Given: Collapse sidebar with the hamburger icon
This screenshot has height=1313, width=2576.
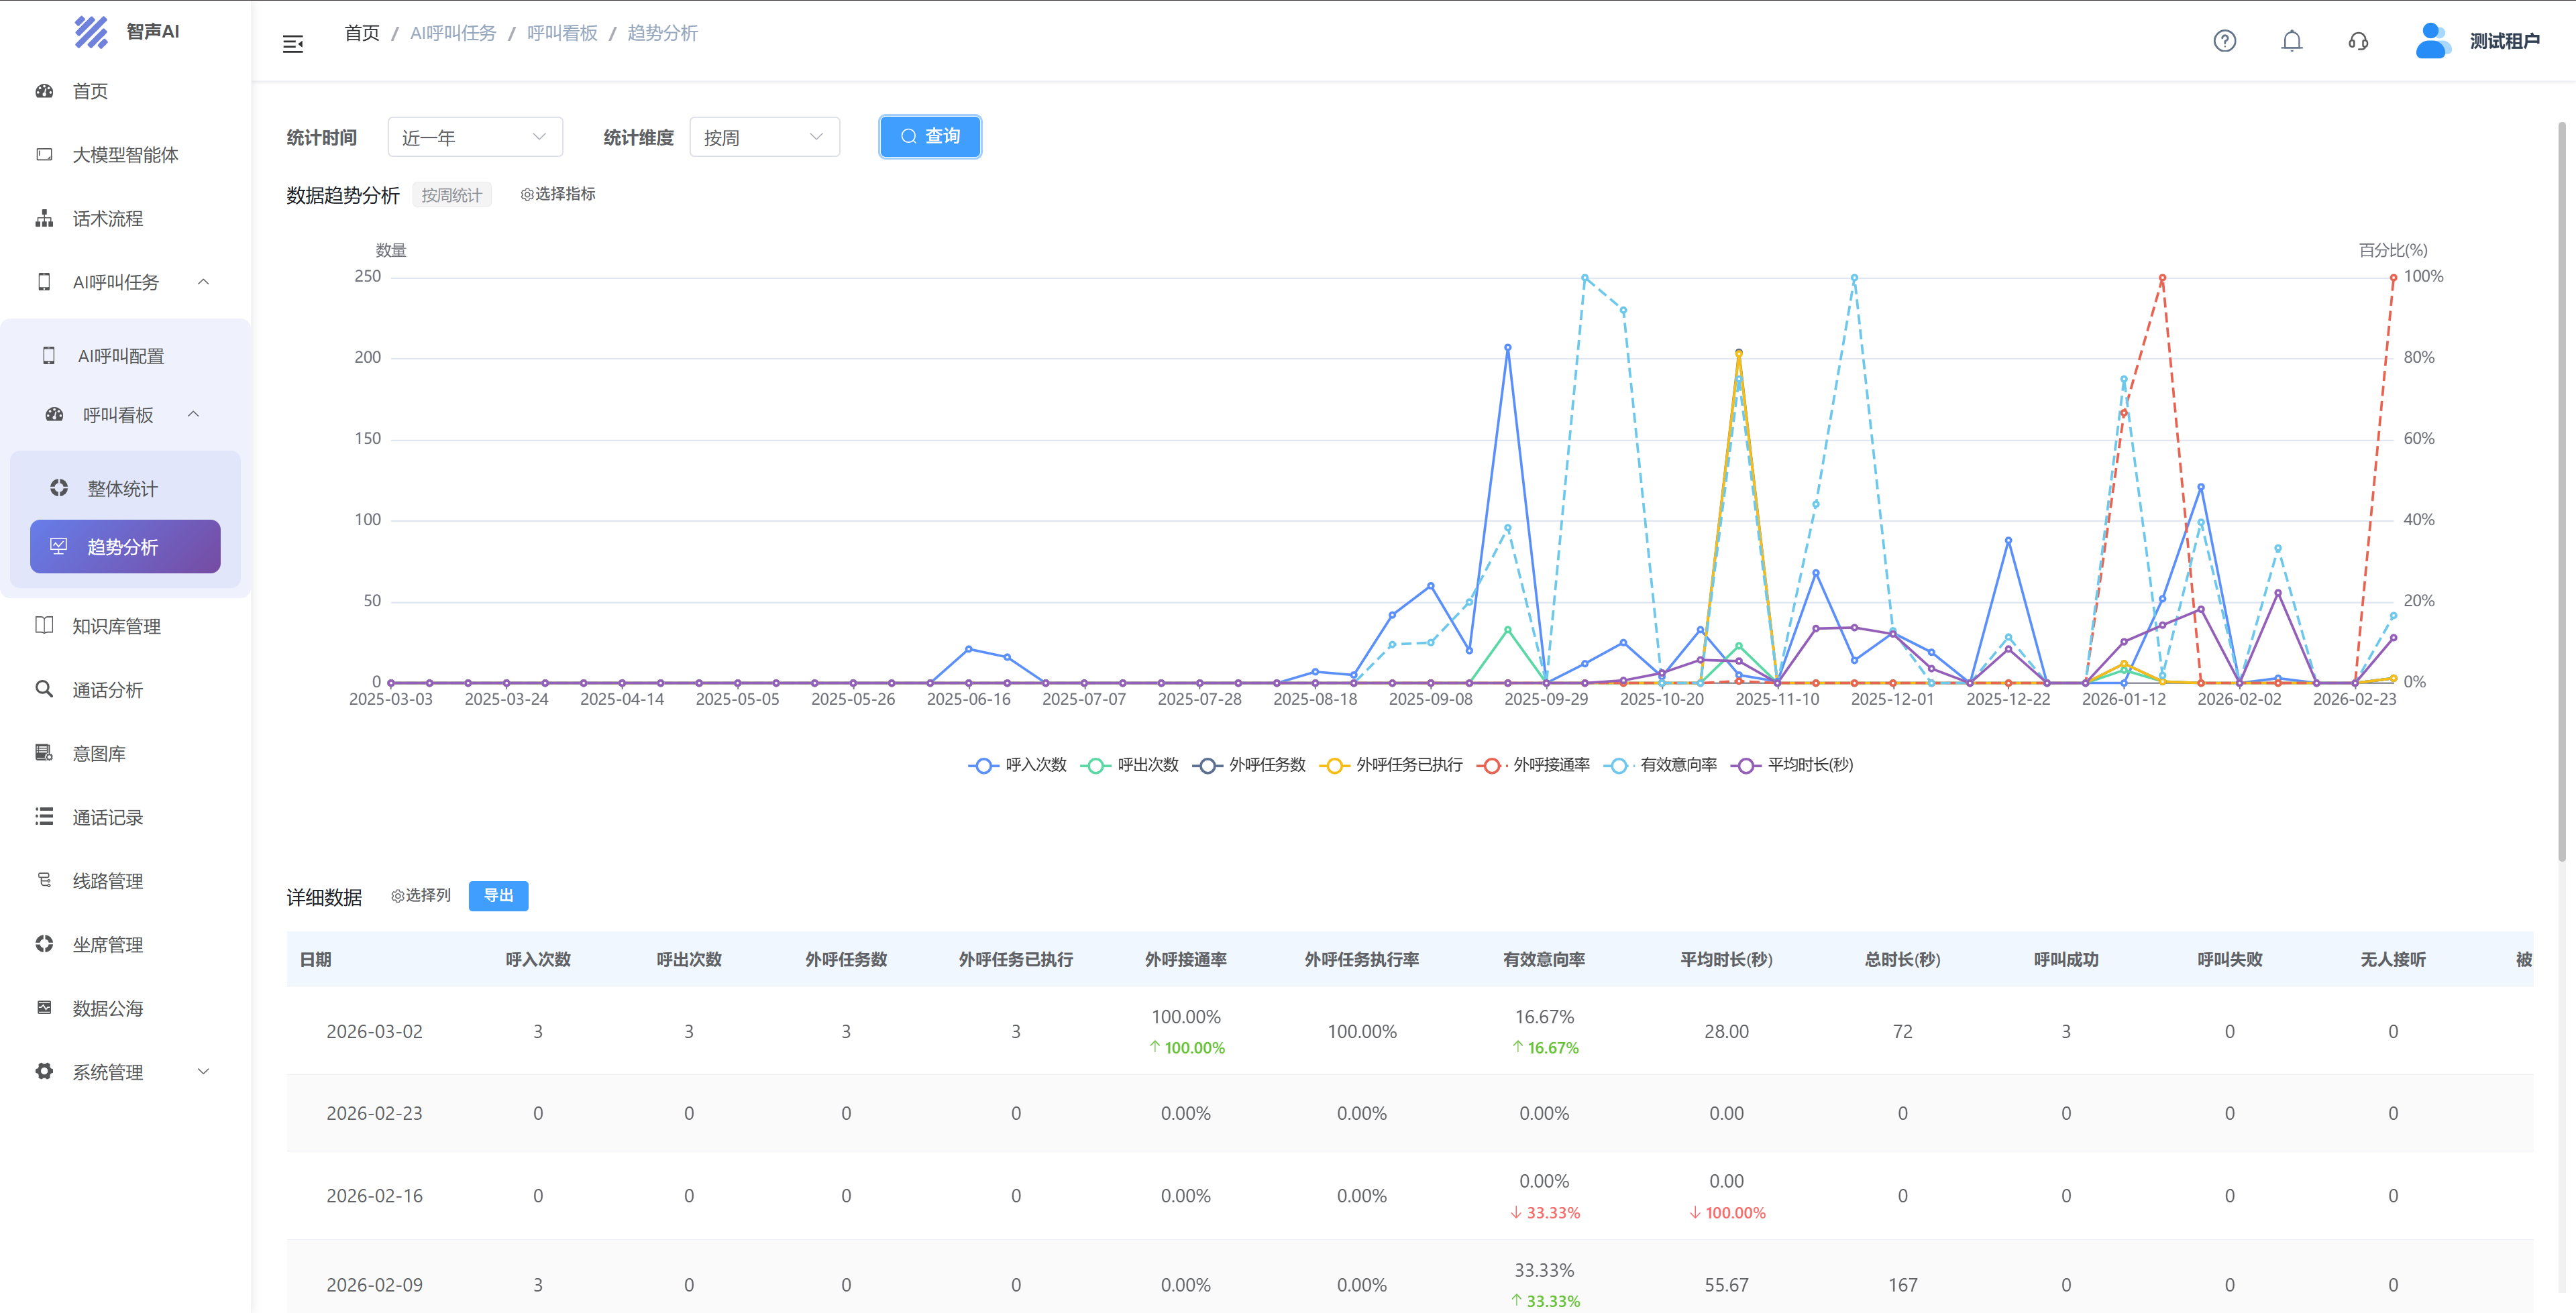Looking at the screenshot, I should (293, 44).
